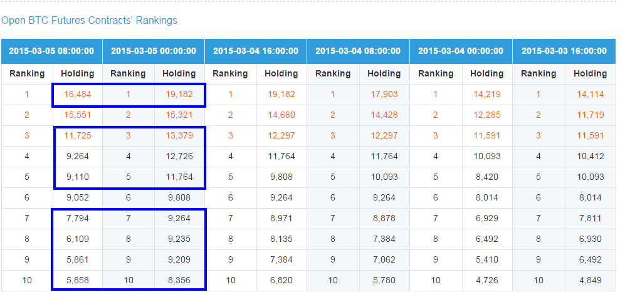
Task: Click the holding value 9,209
Action: 179,260
